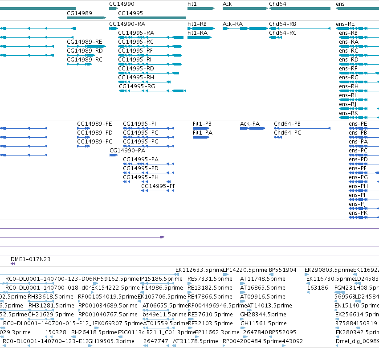Select protein CG14995-PF
This screenshot has width=379, height=348.
click(158, 186)
